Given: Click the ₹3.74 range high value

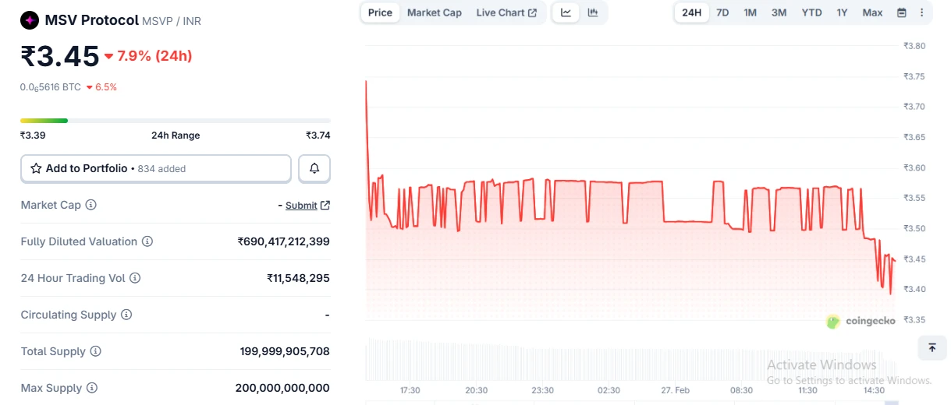Looking at the screenshot, I should coord(318,136).
